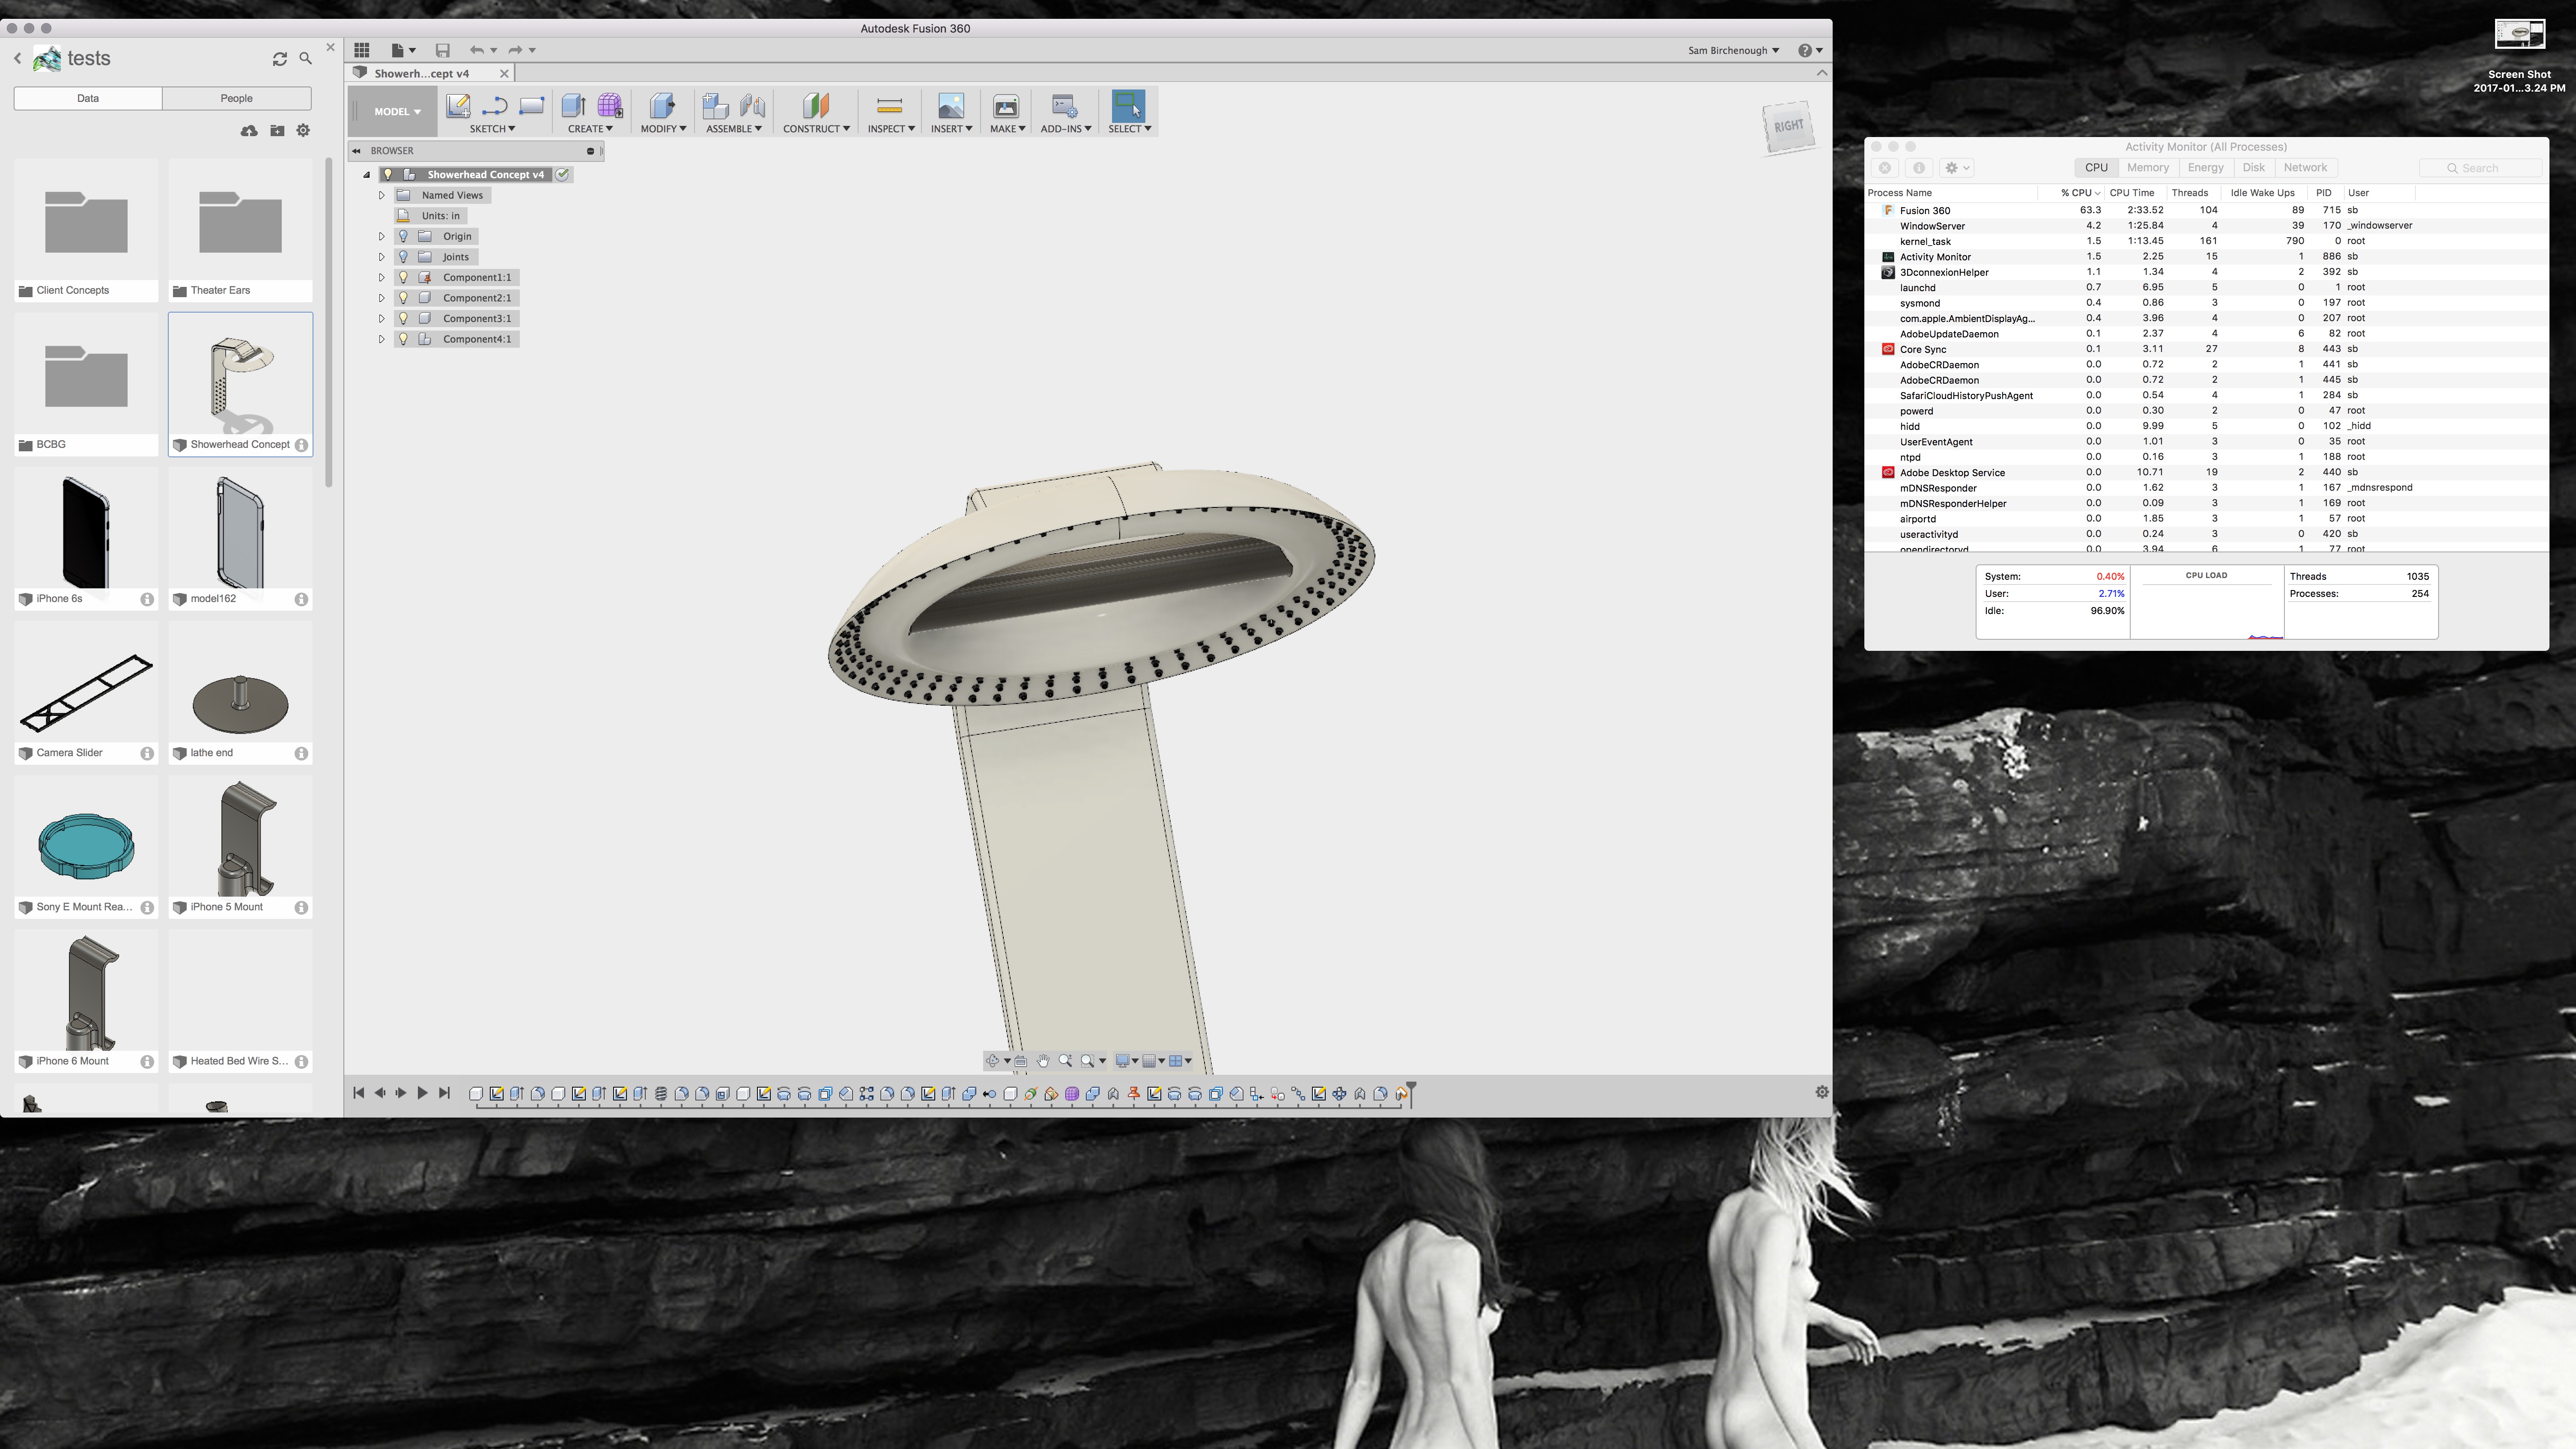
Task: Refresh the tests data panel
Action: pyautogui.click(x=280, y=59)
